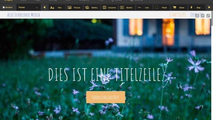Select the Map widget
Screen dimensions: 213x120
pyautogui.click(x=196, y=8)
